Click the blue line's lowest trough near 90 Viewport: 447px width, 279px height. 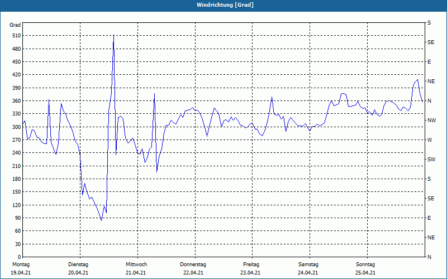[x=101, y=220]
